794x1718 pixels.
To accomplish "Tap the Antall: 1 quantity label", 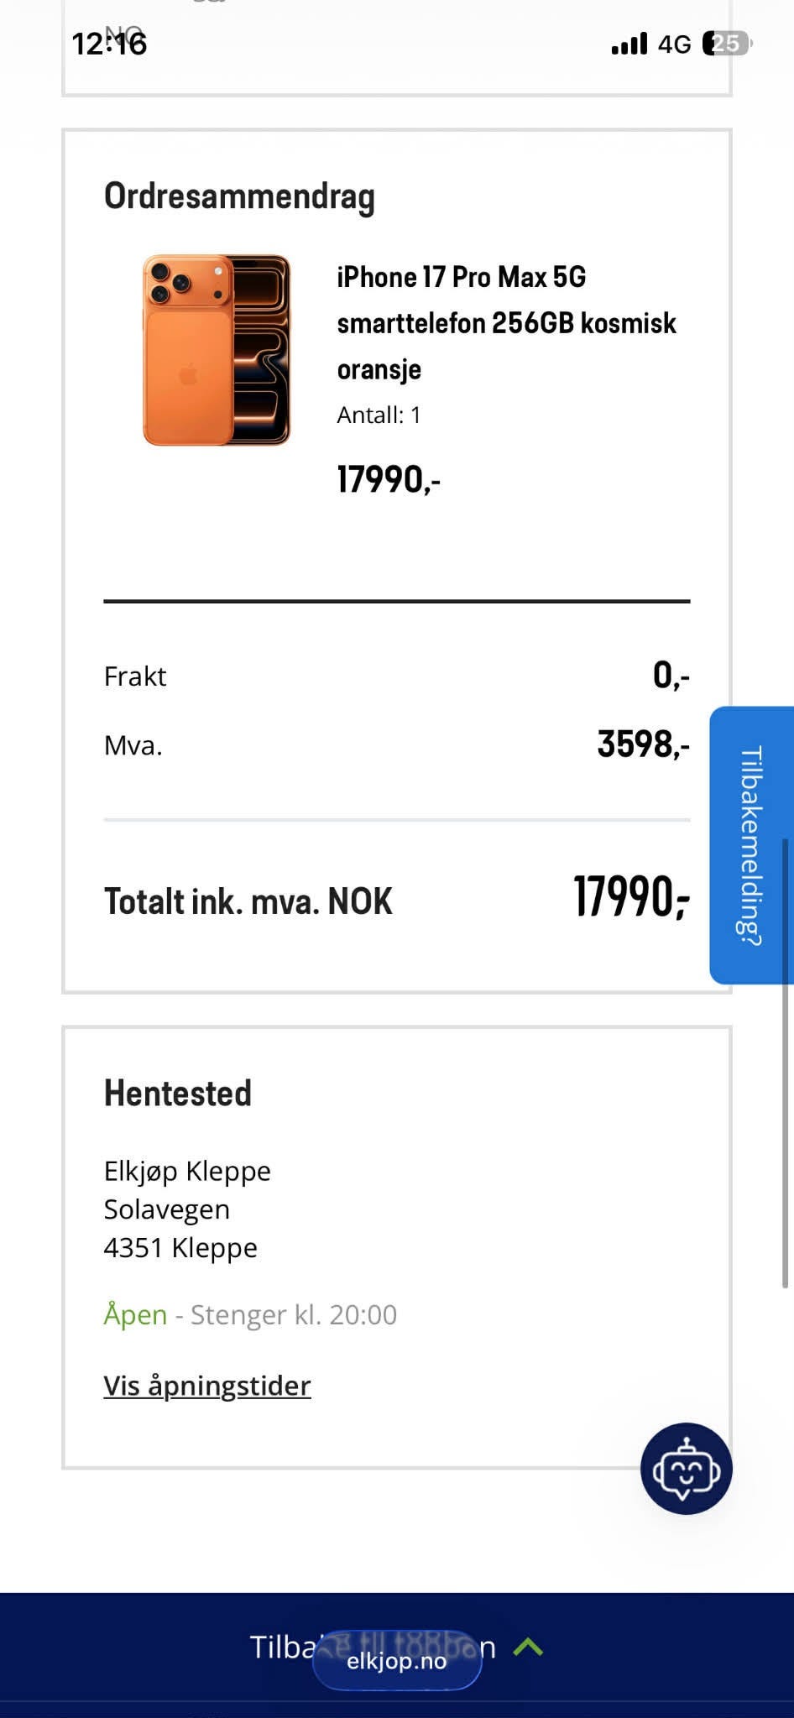I will click(x=379, y=415).
